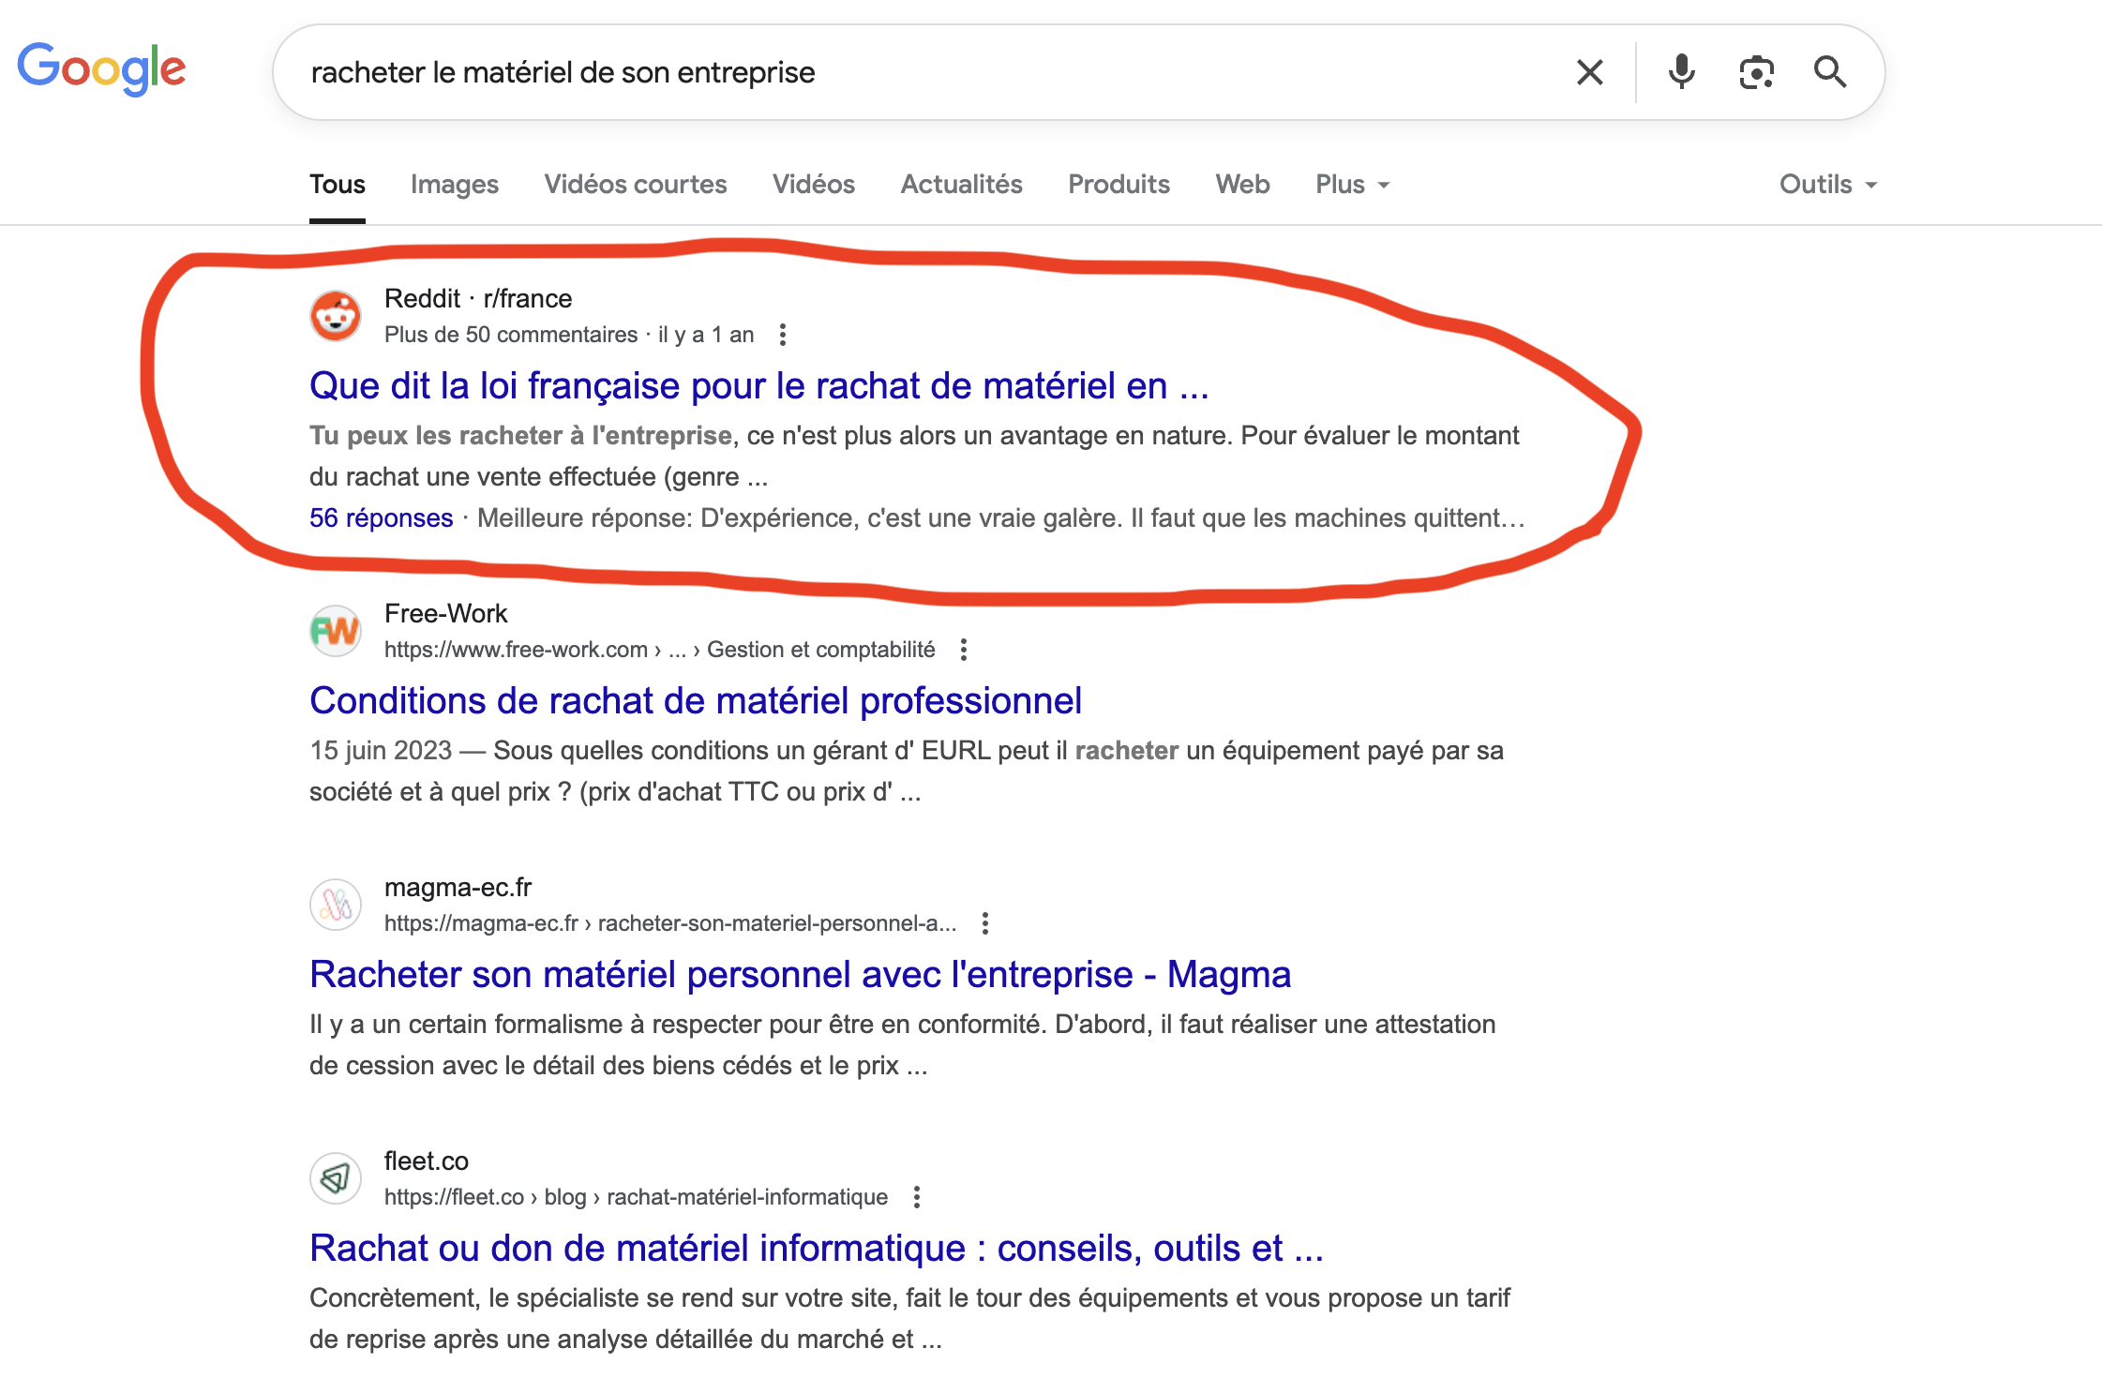Open 'Conditions de rachat de matériel professionnel'
The height and width of the screenshot is (1378, 2102).
point(695,700)
